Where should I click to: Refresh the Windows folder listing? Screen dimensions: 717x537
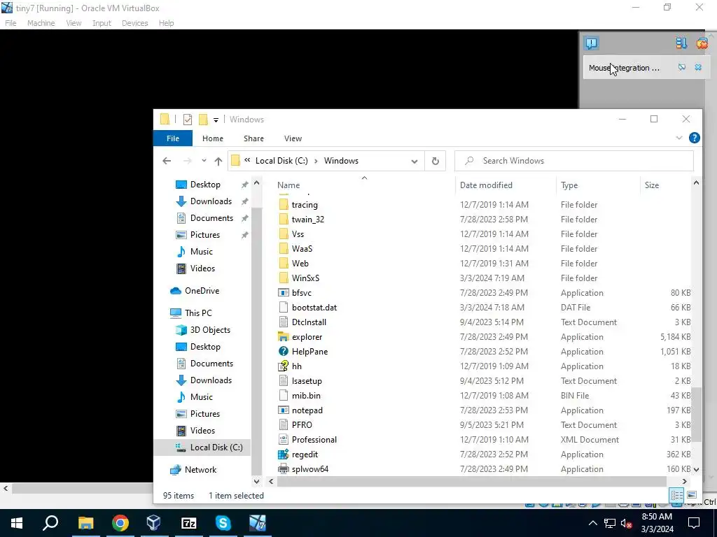(436, 161)
